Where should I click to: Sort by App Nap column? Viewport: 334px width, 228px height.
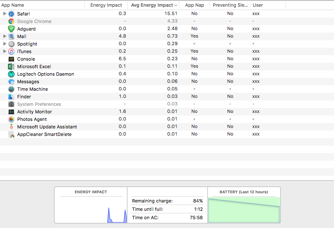[x=194, y=5]
